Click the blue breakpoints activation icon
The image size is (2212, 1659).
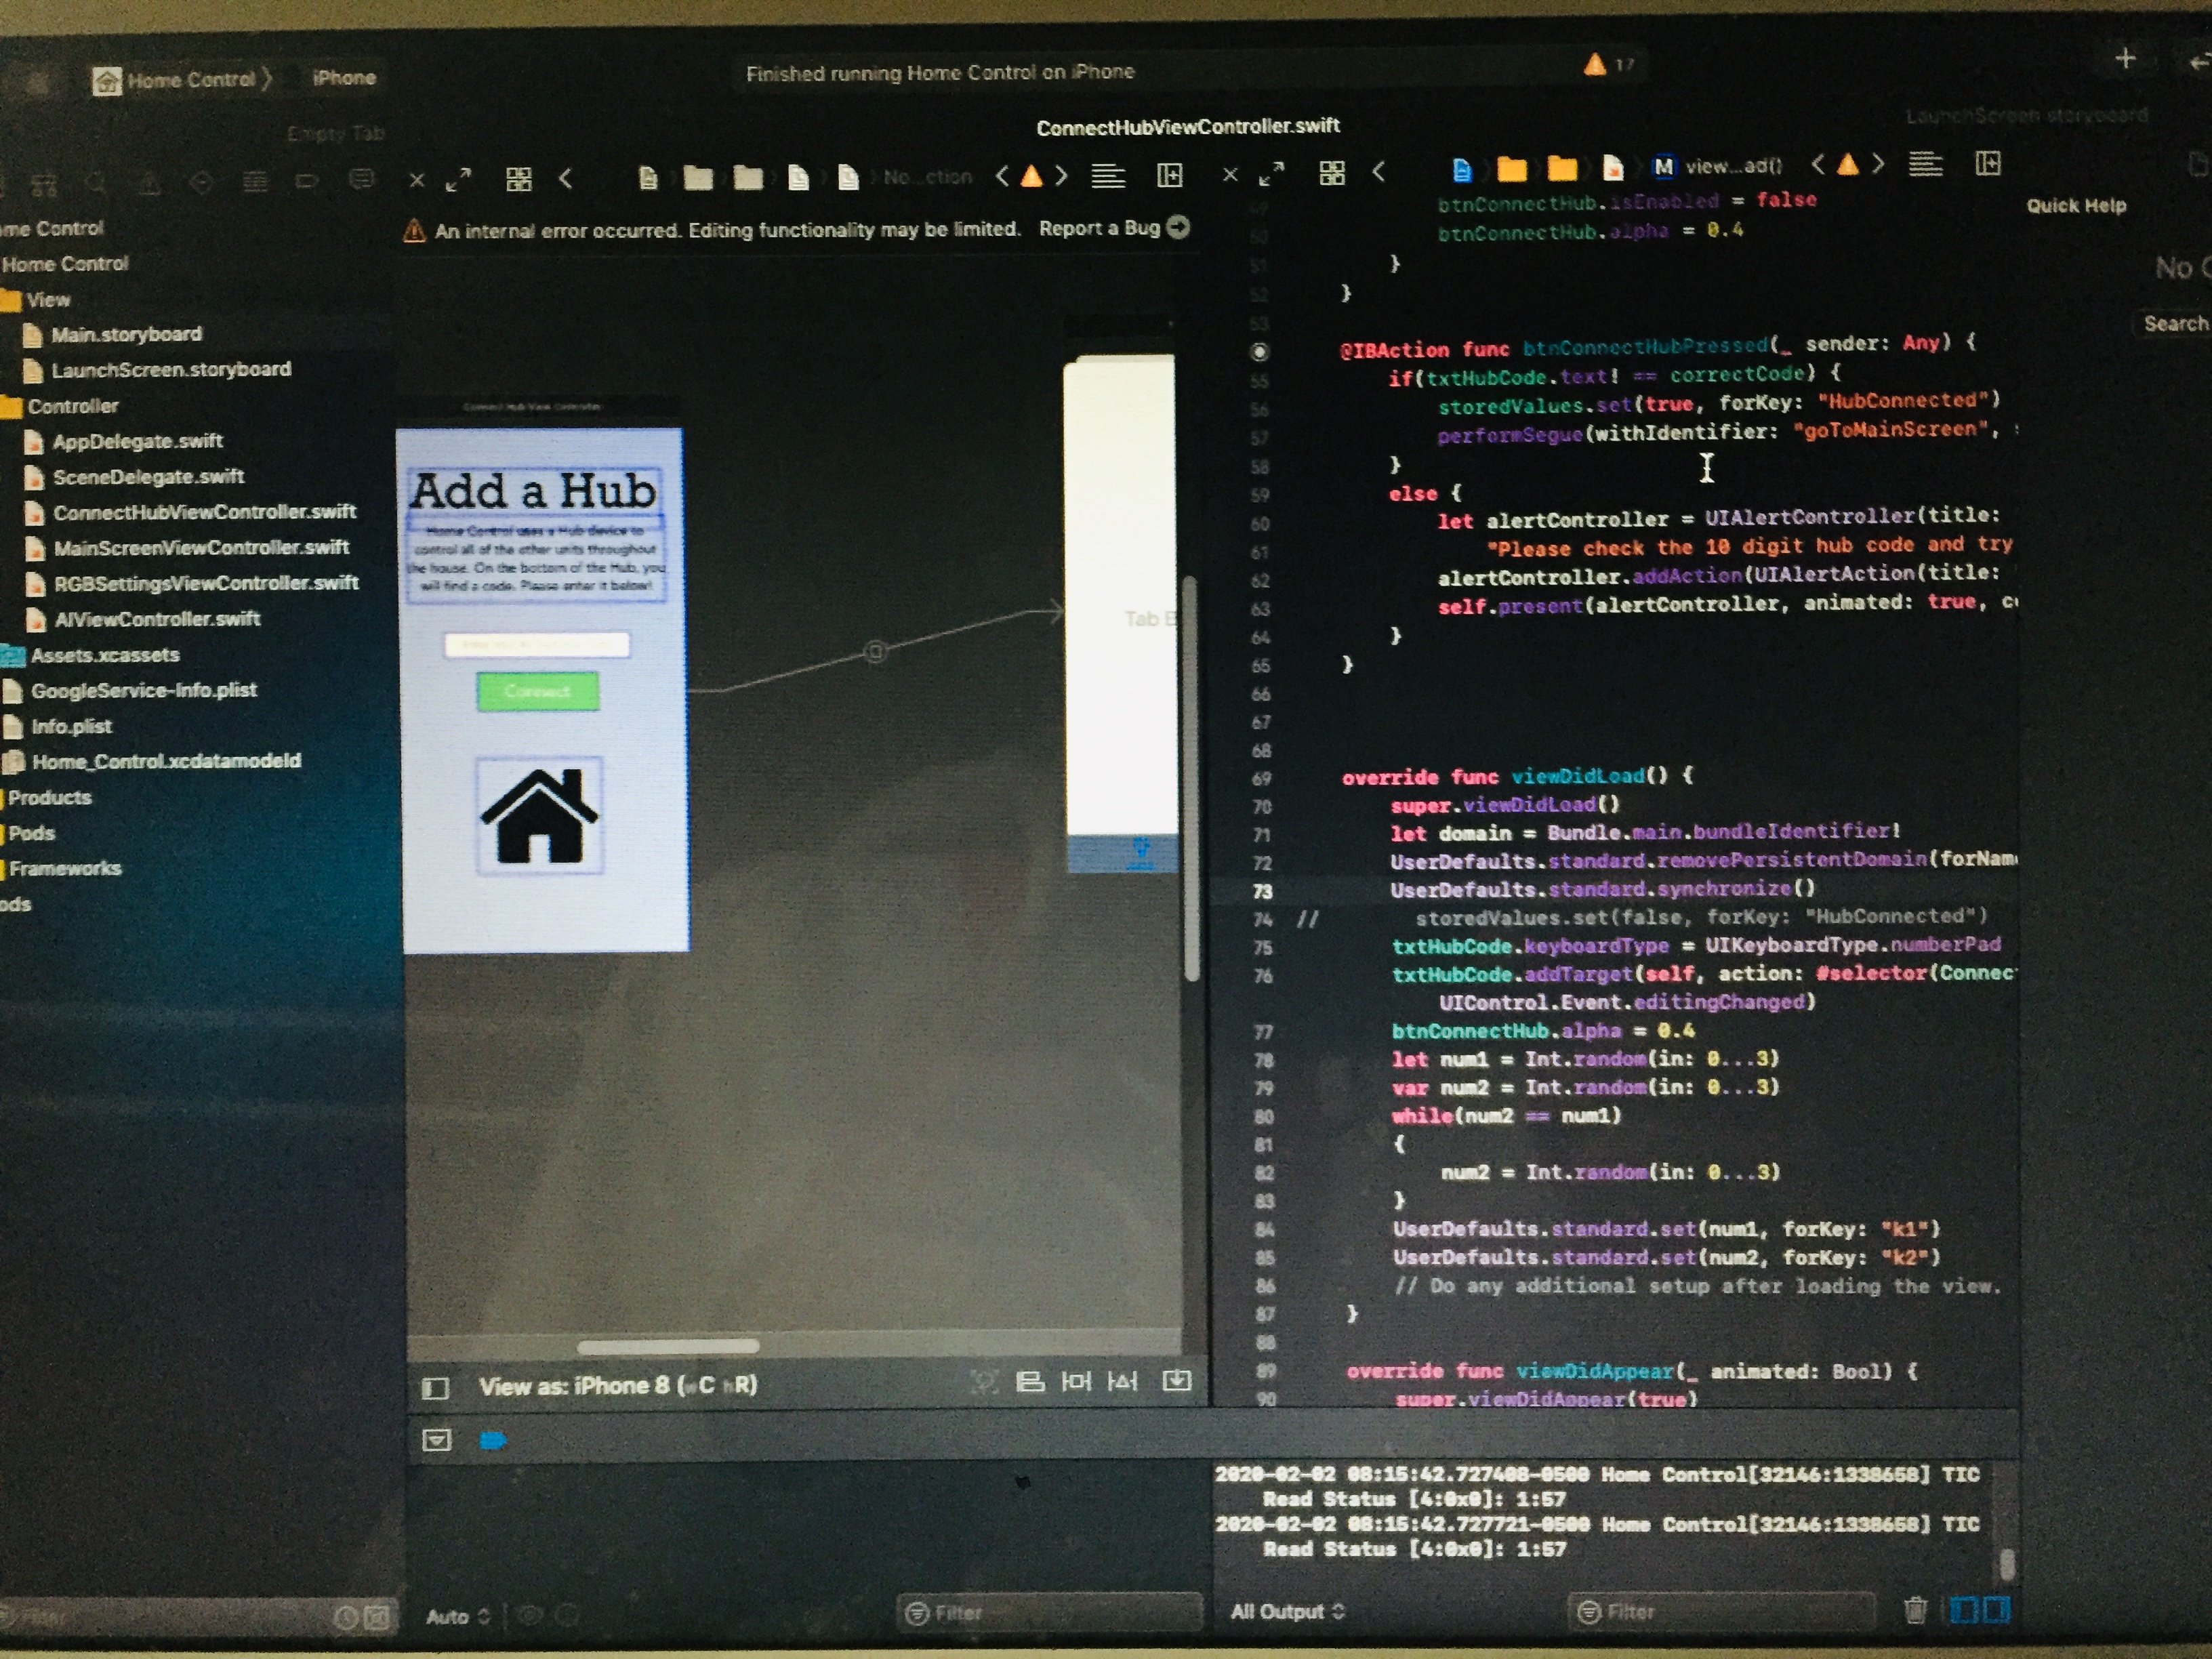493,1440
